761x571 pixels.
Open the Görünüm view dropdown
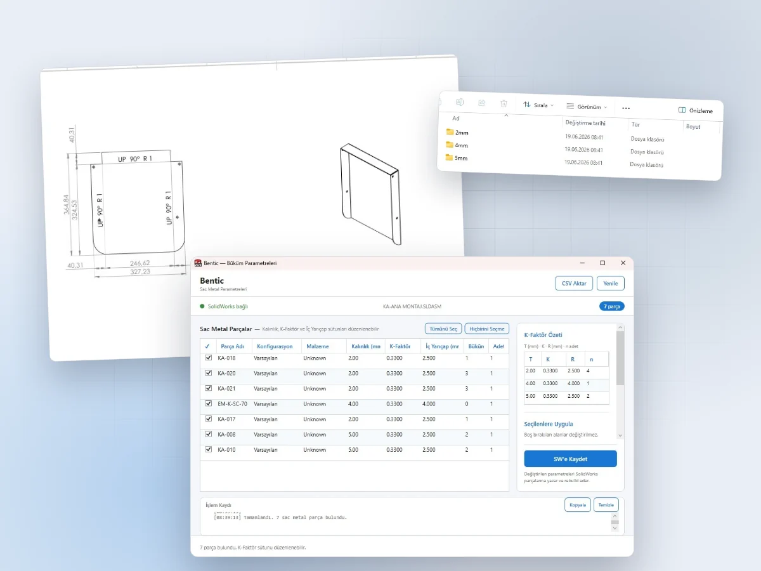[587, 107]
